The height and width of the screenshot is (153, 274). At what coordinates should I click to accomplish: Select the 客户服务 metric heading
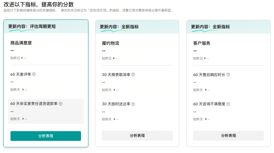[x=202, y=43]
